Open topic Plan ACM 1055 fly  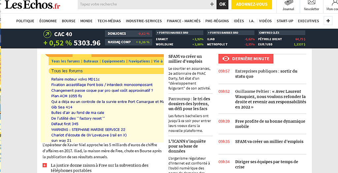coord(67,96)
